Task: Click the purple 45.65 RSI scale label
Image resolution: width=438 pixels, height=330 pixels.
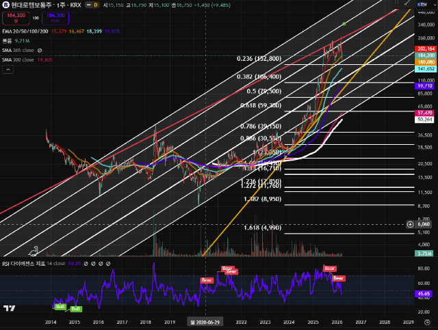Action: tap(424, 294)
